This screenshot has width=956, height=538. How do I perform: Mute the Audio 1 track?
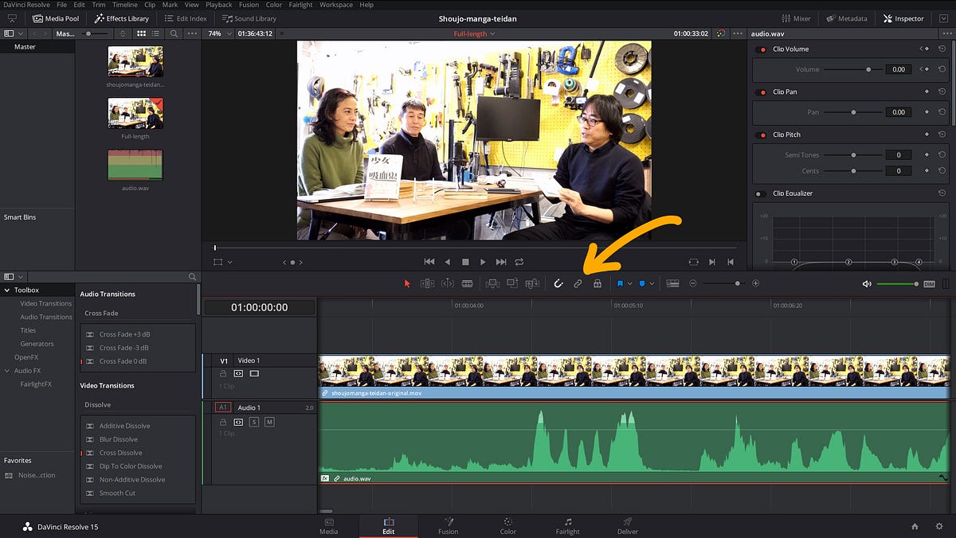(269, 422)
